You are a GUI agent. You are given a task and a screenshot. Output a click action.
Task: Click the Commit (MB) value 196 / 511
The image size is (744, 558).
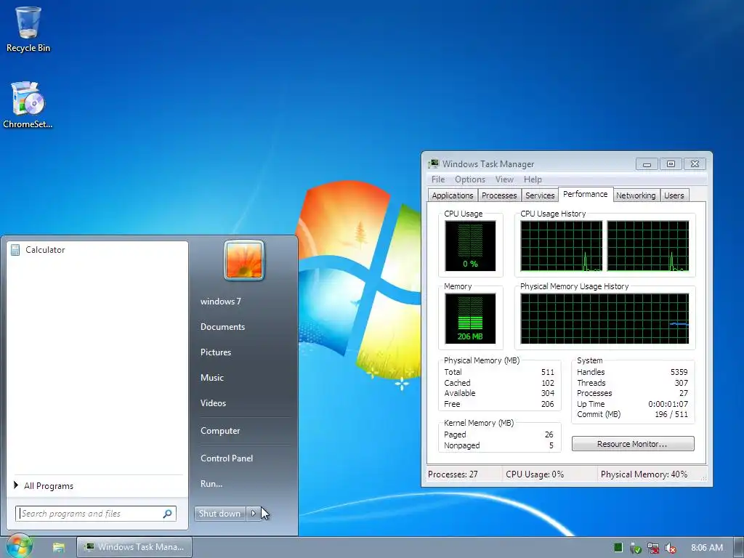pyautogui.click(x=671, y=414)
